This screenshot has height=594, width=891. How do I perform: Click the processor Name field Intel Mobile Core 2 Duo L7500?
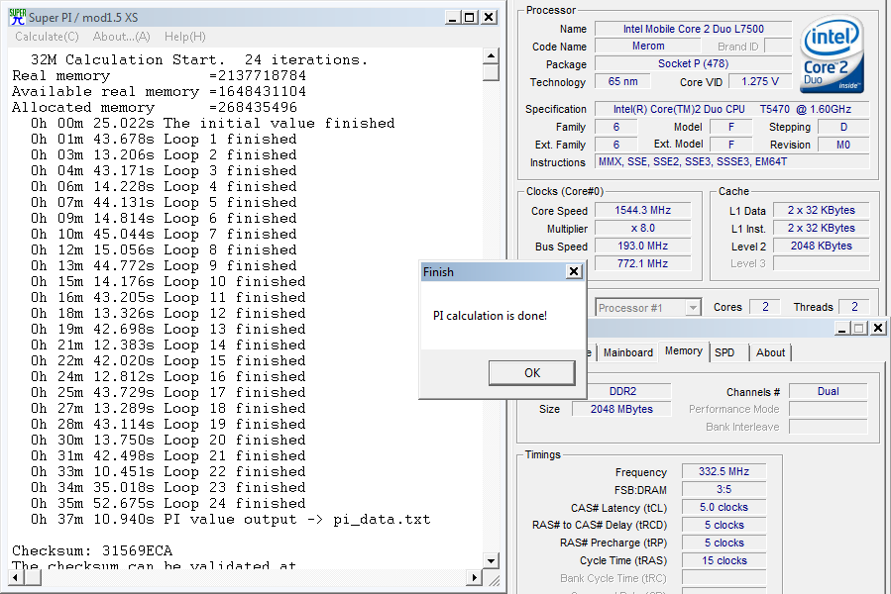tap(693, 29)
